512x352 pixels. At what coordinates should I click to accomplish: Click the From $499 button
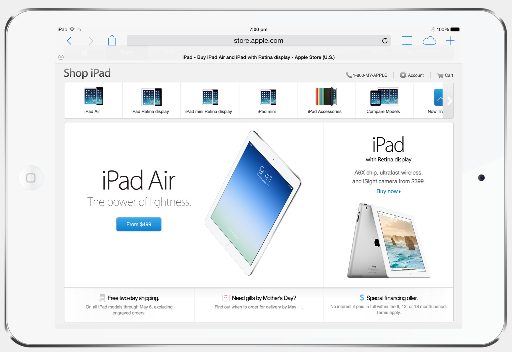pyautogui.click(x=139, y=224)
